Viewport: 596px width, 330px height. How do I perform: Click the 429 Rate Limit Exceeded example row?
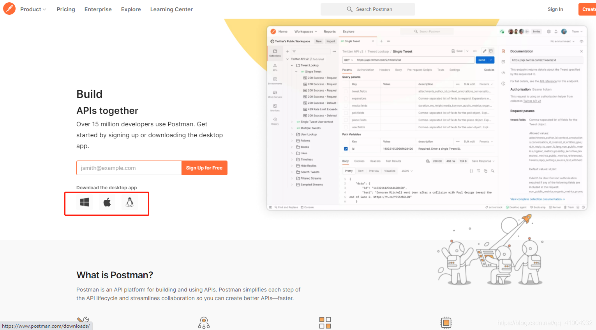click(x=320, y=109)
